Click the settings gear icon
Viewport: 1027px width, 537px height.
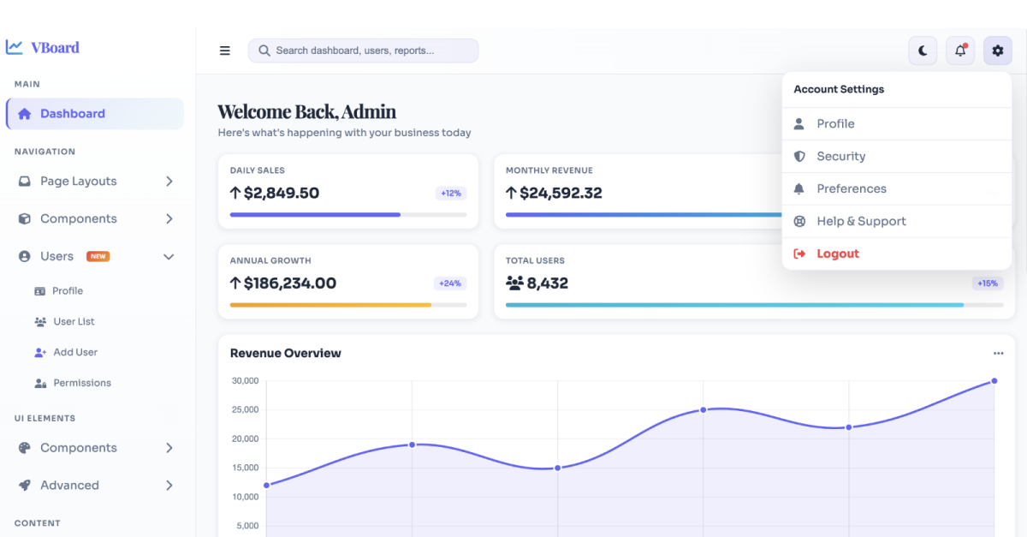tap(998, 51)
